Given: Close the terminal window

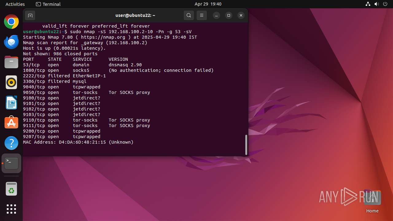Looking at the screenshot, I should [x=241, y=15].
